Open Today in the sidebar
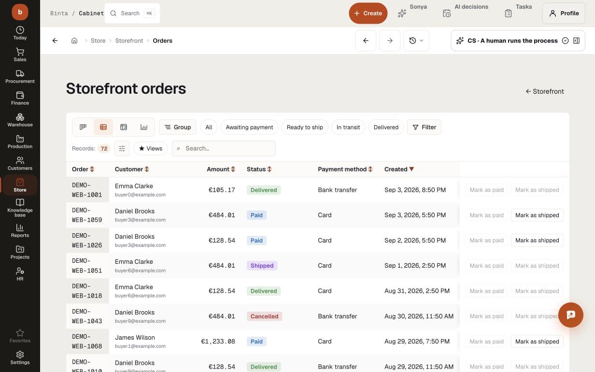 pos(20,33)
